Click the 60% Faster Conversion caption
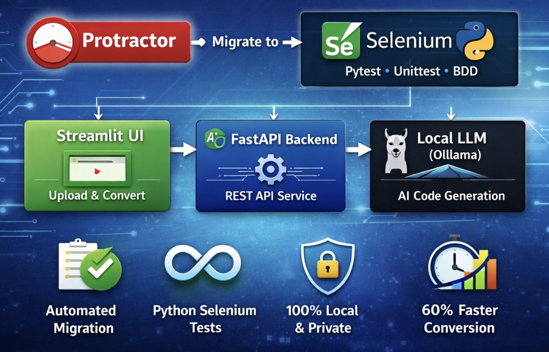 click(x=459, y=319)
